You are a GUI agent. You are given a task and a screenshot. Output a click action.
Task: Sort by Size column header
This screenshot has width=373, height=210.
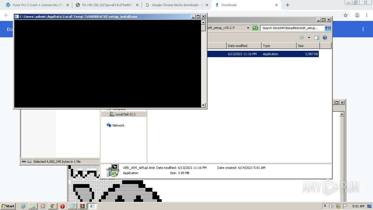click(x=308, y=46)
